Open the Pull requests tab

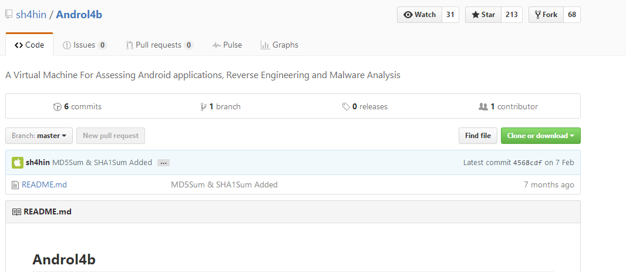click(160, 45)
